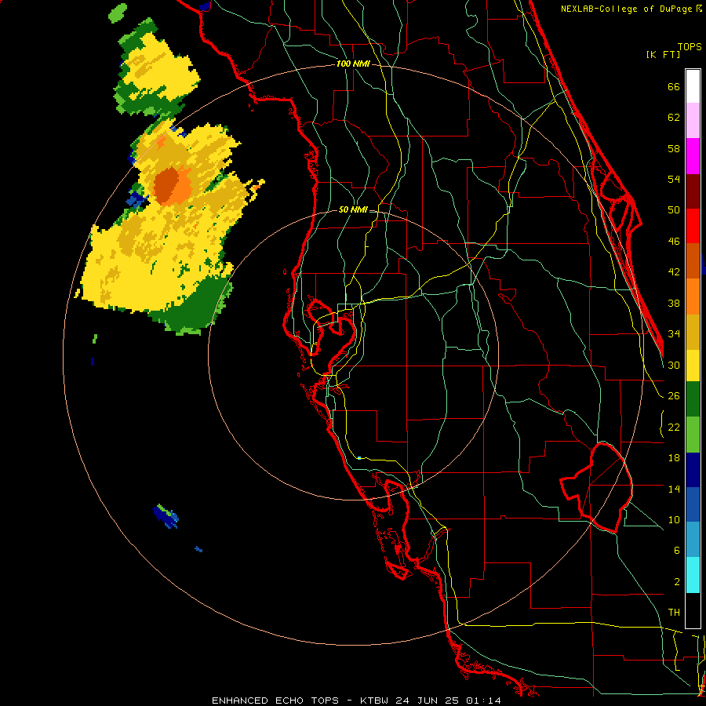Click the legend value "58"
The image size is (706, 706).
674,148
